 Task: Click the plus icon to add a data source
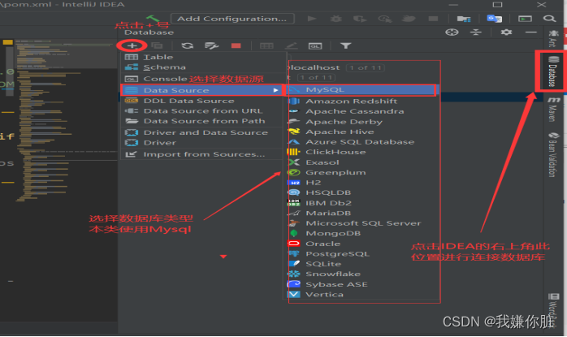pyautogui.click(x=132, y=45)
